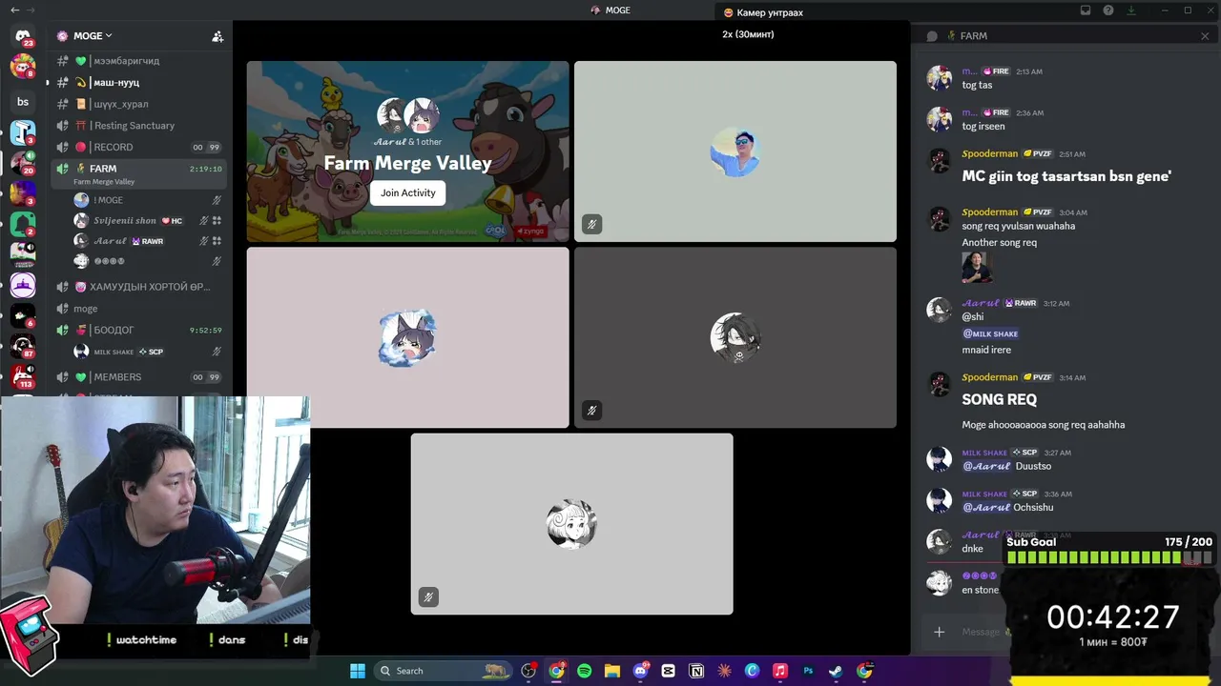This screenshot has height=686, width=1221.
Task: Click MILK SHAKE user under БООДОГ channel
Action: [147, 352]
